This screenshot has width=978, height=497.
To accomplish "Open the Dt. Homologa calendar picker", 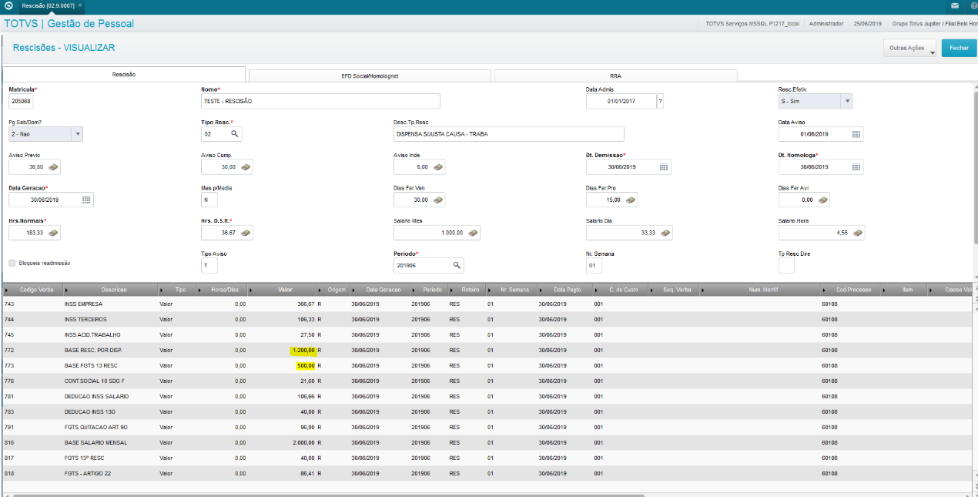I will pos(856,166).
